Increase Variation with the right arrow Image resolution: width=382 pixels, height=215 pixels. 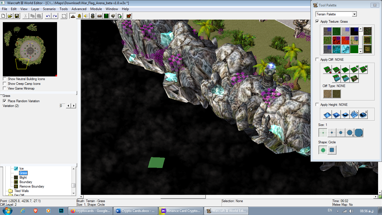tap(74, 106)
